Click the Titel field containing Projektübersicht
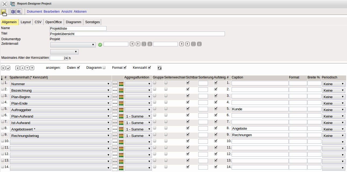 (x=137, y=34)
